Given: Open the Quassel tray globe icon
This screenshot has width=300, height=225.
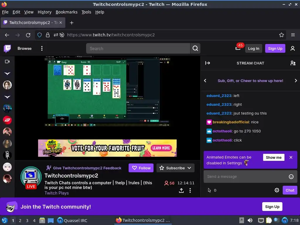Looking at the screenshot, I should pyautogui.click(x=285, y=220).
